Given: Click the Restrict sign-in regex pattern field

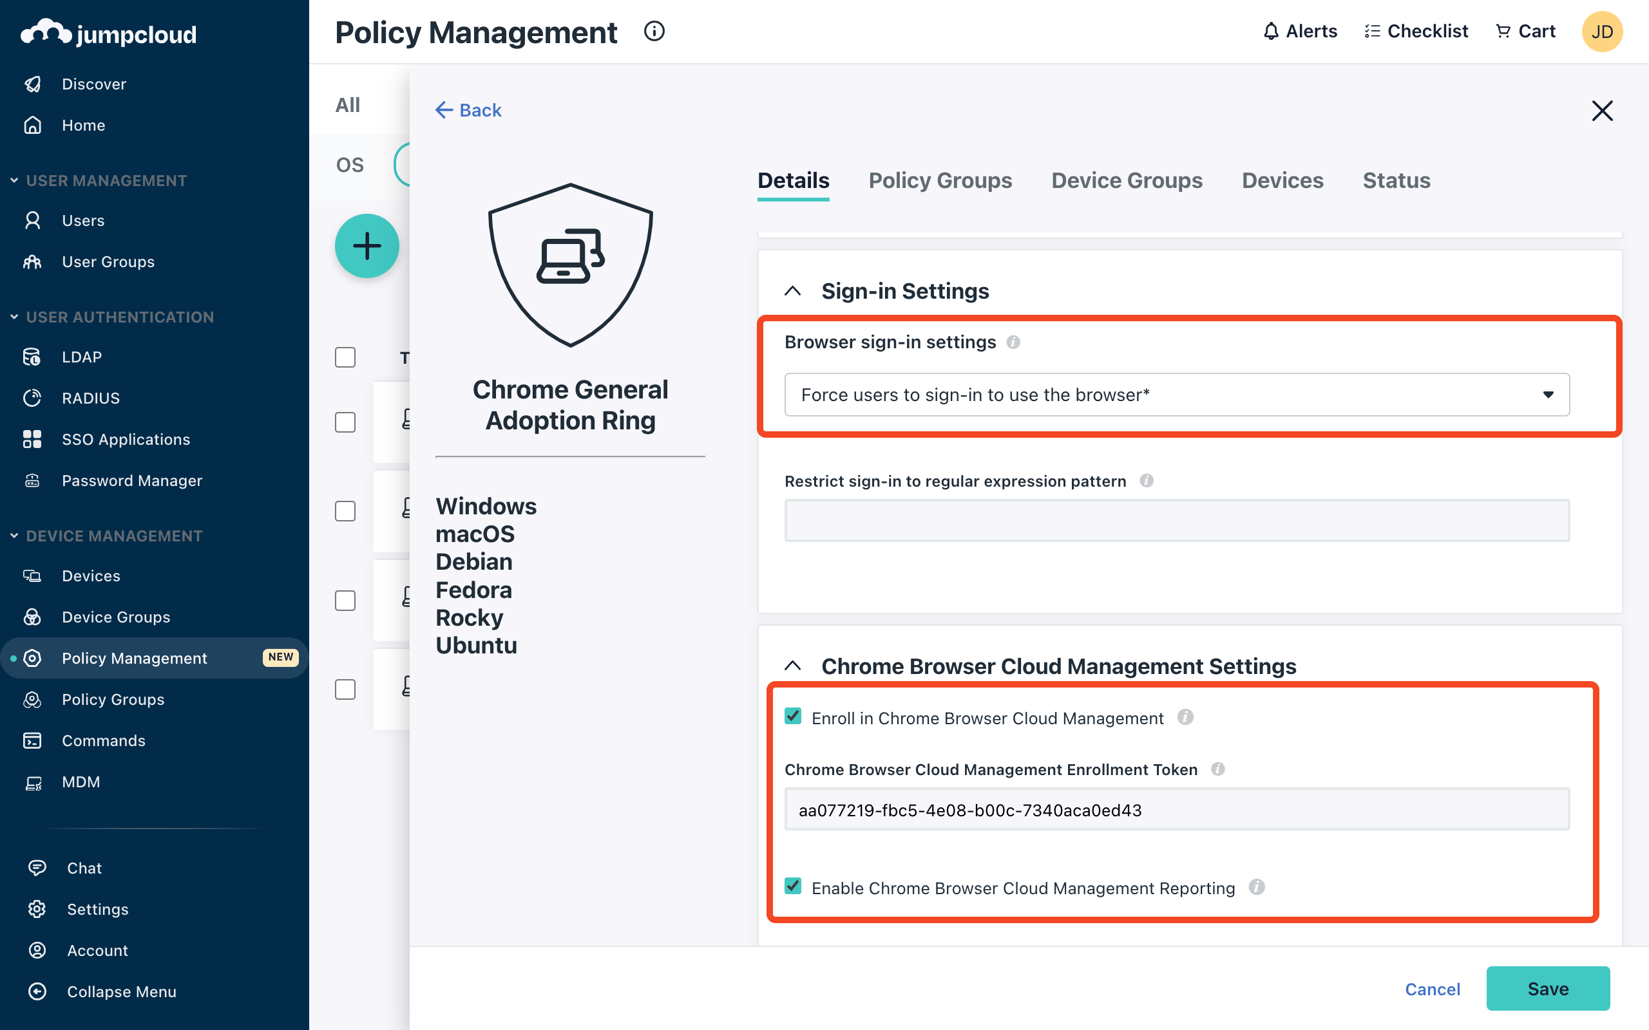Looking at the screenshot, I should [x=1177, y=520].
